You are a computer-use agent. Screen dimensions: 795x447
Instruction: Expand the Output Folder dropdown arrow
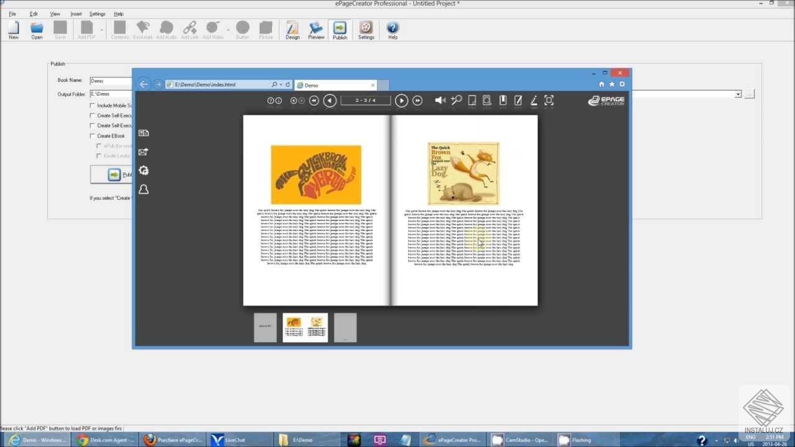point(738,94)
